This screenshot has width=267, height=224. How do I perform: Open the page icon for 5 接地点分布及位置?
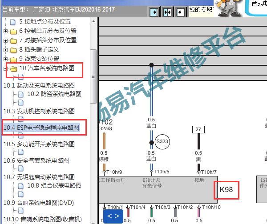[13, 22]
